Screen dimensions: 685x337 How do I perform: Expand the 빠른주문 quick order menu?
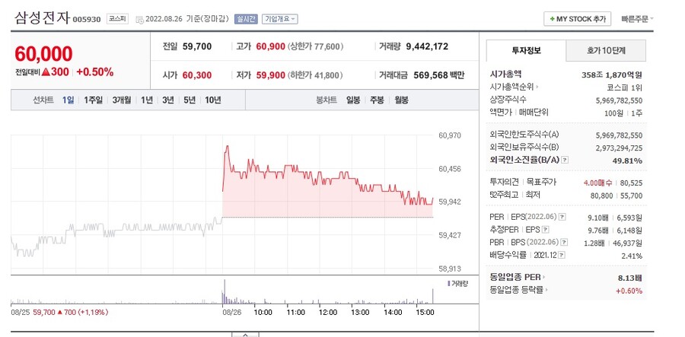(637, 18)
